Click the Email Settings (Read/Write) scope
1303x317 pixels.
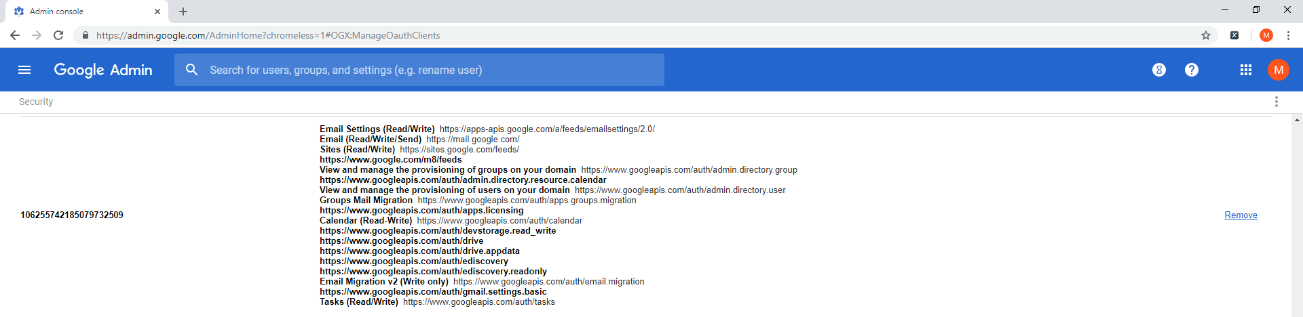point(377,129)
